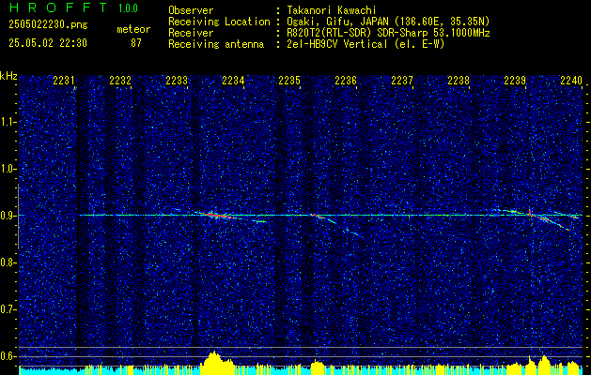Click the 1.0 kHz frequency label

click(x=7, y=169)
